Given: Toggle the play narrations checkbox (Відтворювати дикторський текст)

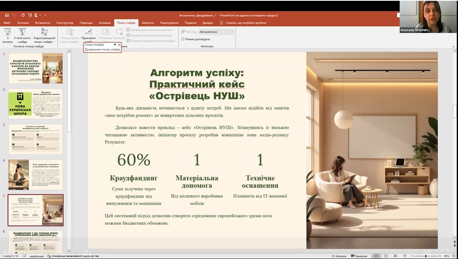Looking at the screenshot, I should pos(128,30).
